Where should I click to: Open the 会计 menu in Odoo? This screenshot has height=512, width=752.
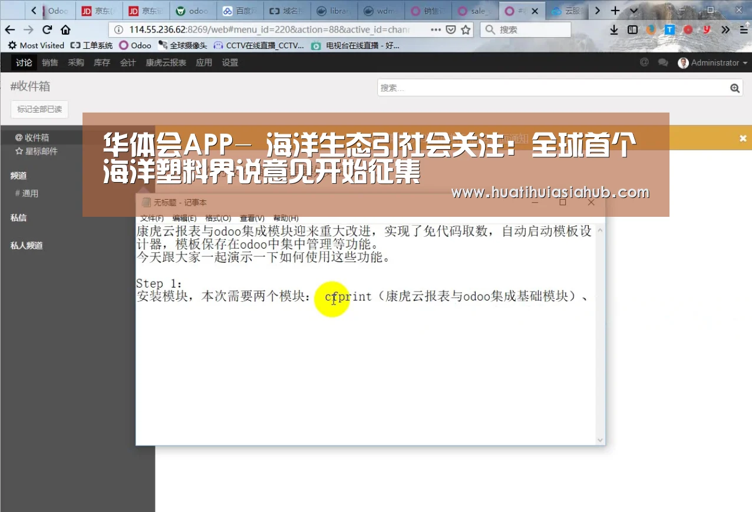click(128, 62)
